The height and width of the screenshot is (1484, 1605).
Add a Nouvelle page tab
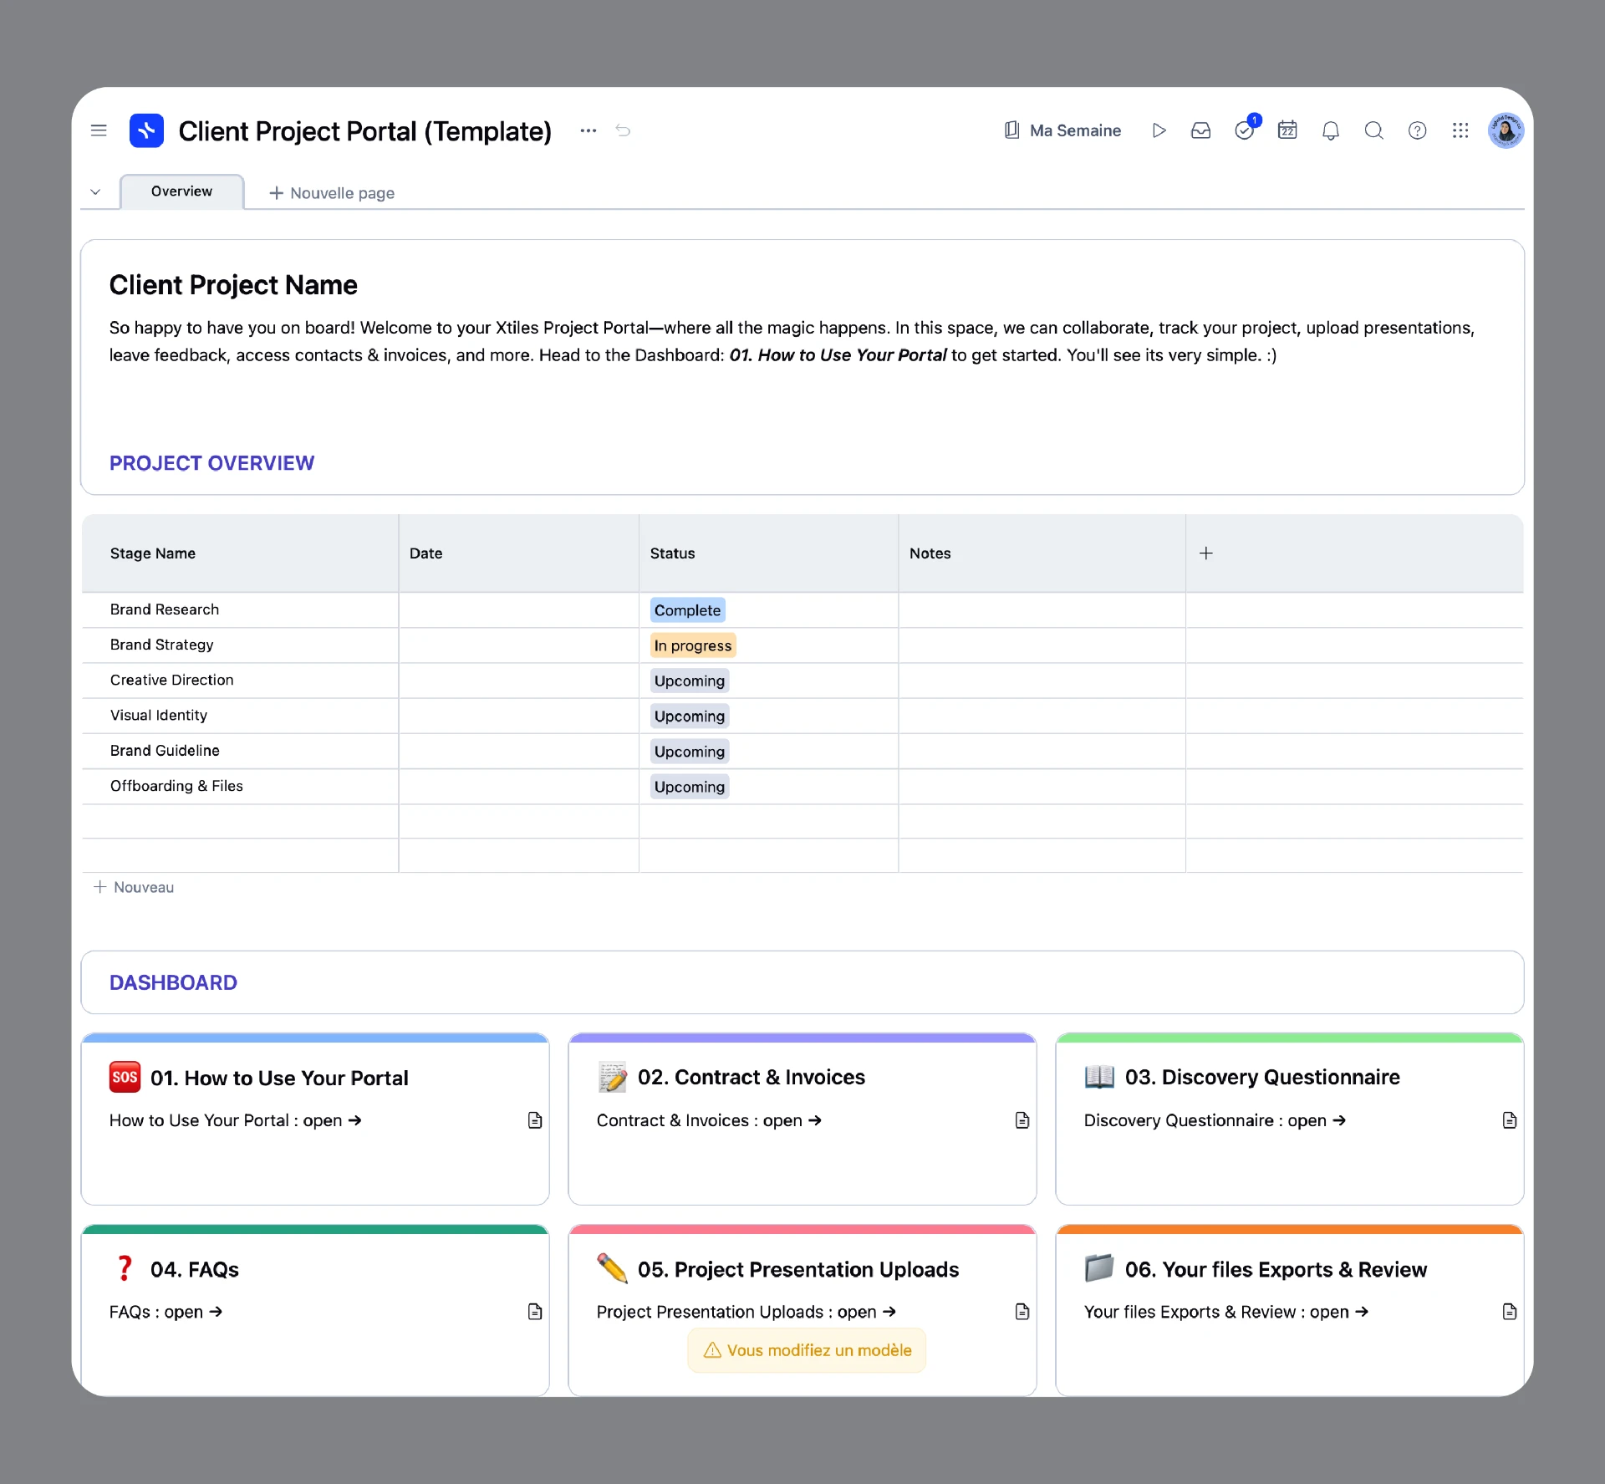pyautogui.click(x=332, y=193)
